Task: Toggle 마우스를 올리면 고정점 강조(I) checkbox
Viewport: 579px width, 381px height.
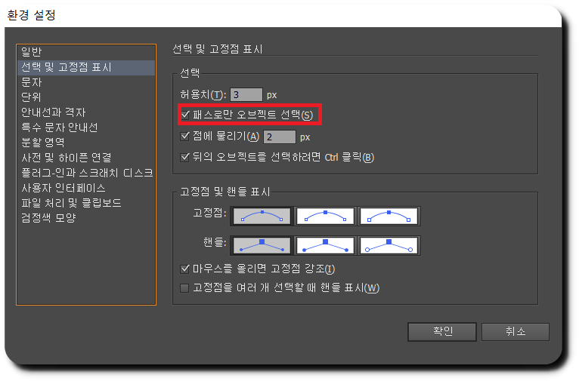Action: click(184, 269)
